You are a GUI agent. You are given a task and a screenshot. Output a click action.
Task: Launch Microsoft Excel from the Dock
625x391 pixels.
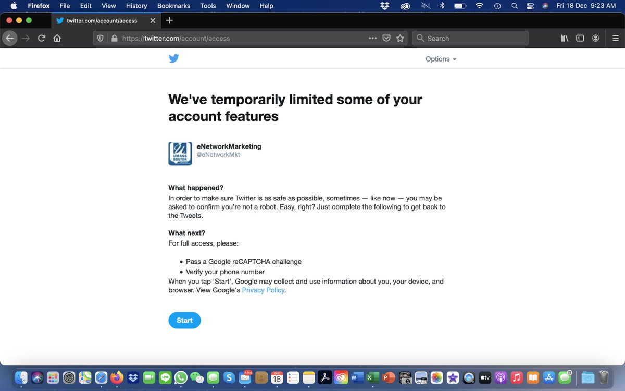(x=372, y=377)
